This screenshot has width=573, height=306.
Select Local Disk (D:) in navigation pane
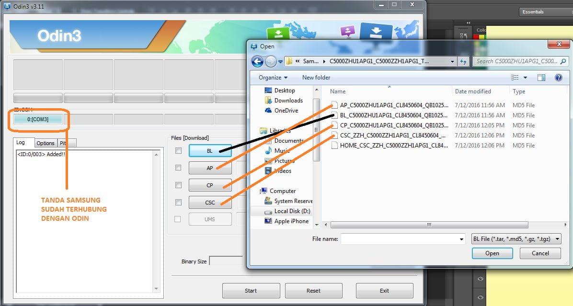(287, 211)
